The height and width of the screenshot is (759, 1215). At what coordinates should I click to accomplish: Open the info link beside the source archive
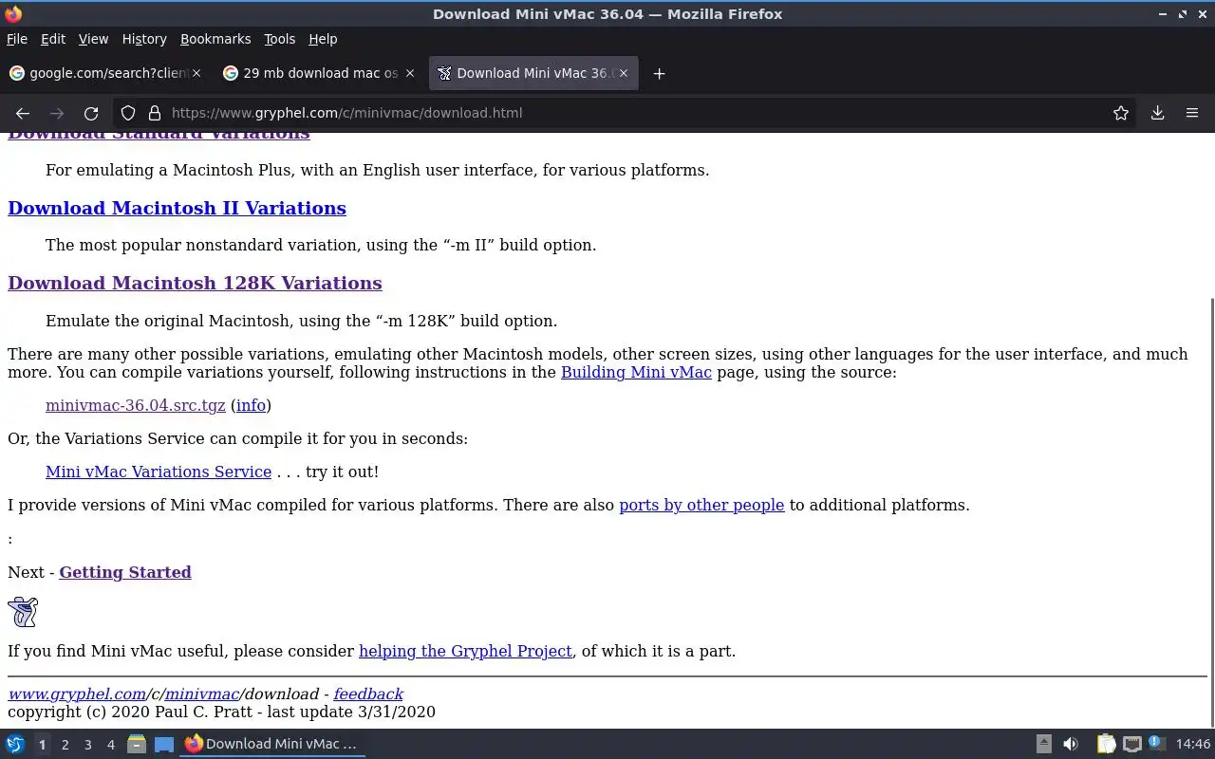251,405
